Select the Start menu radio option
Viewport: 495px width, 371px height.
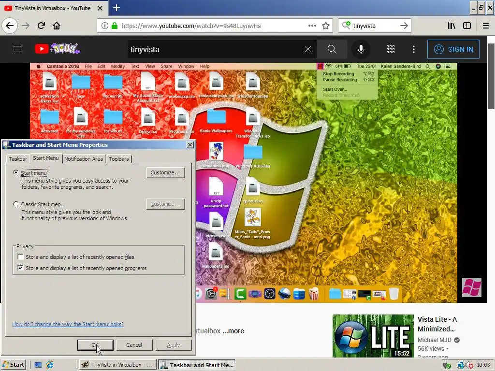pos(16,172)
